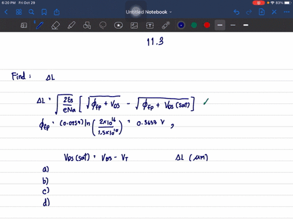Select the thickest stroke width option
This screenshot has width=293, height=219.
pos(246,25)
